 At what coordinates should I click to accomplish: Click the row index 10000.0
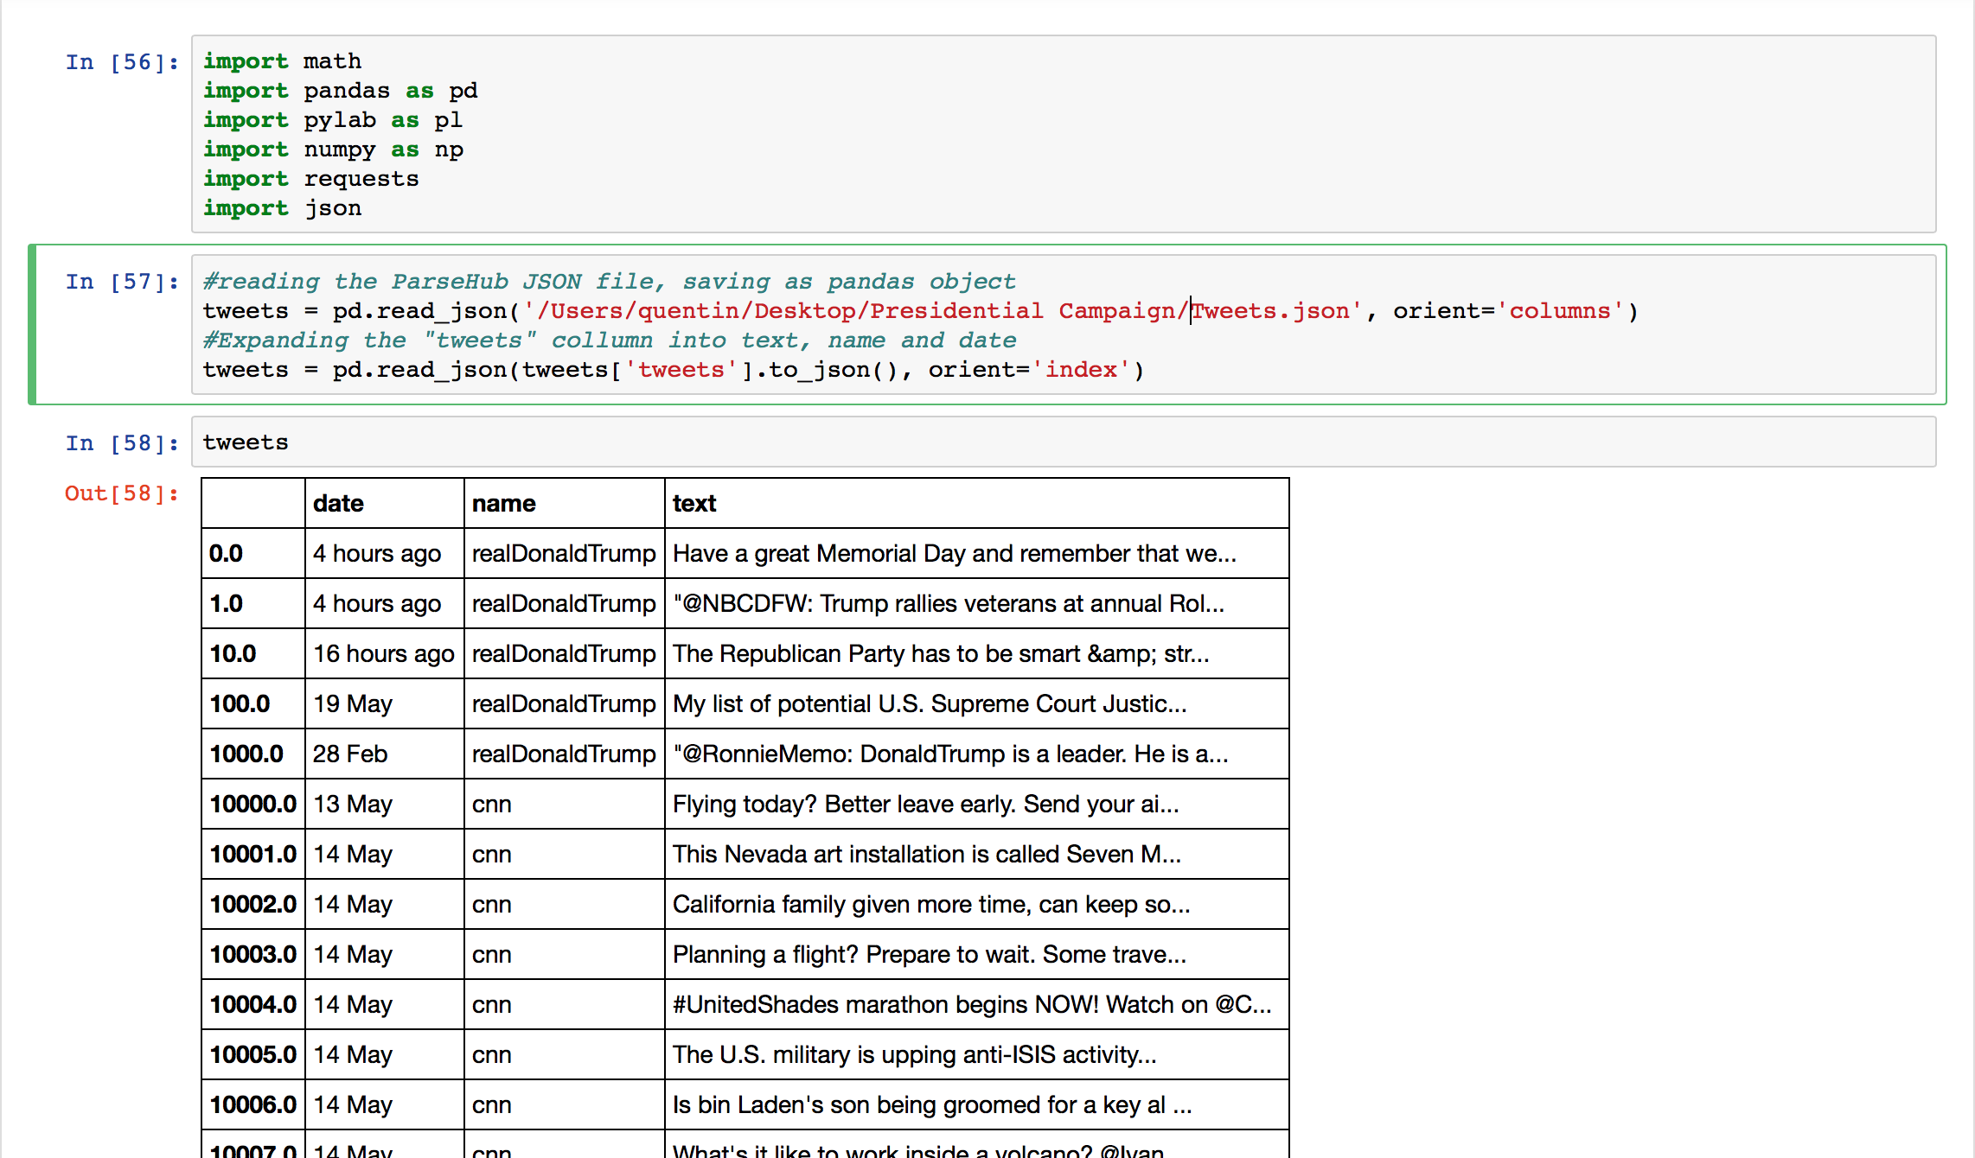coord(253,805)
